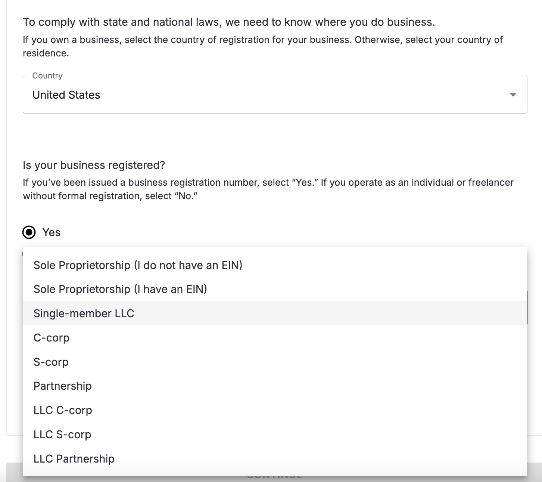542x482 pixels.
Task: Choose Sole Proprietorship (I do not have an EIN)
Action: point(138,265)
